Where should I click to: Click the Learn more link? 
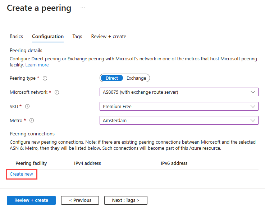click(37, 65)
